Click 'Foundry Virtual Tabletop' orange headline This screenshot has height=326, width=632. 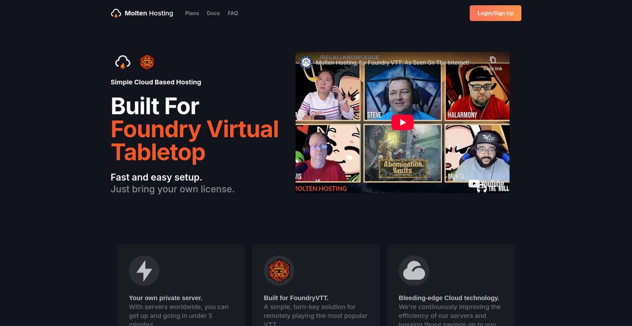pyautogui.click(x=194, y=141)
